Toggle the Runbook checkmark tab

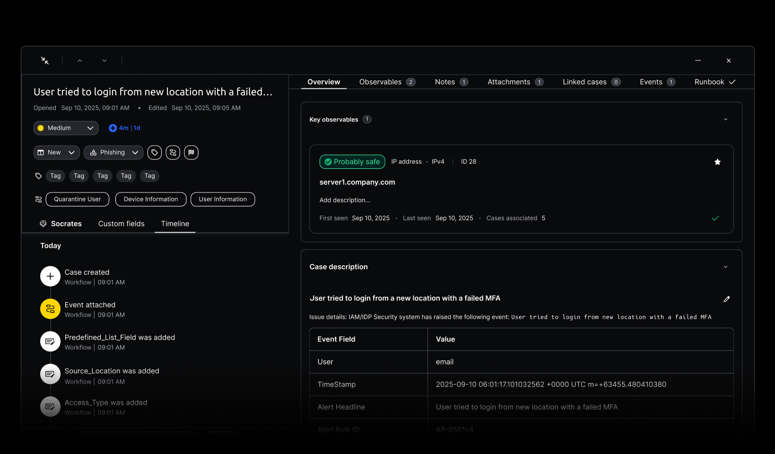coord(714,82)
